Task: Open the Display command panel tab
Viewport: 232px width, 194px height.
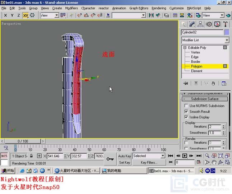Action: 217,24
